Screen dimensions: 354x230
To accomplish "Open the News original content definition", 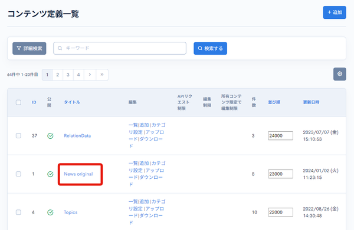I will coord(78,174).
